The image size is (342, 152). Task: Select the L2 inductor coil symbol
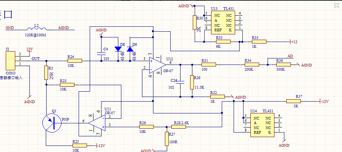point(37,29)
